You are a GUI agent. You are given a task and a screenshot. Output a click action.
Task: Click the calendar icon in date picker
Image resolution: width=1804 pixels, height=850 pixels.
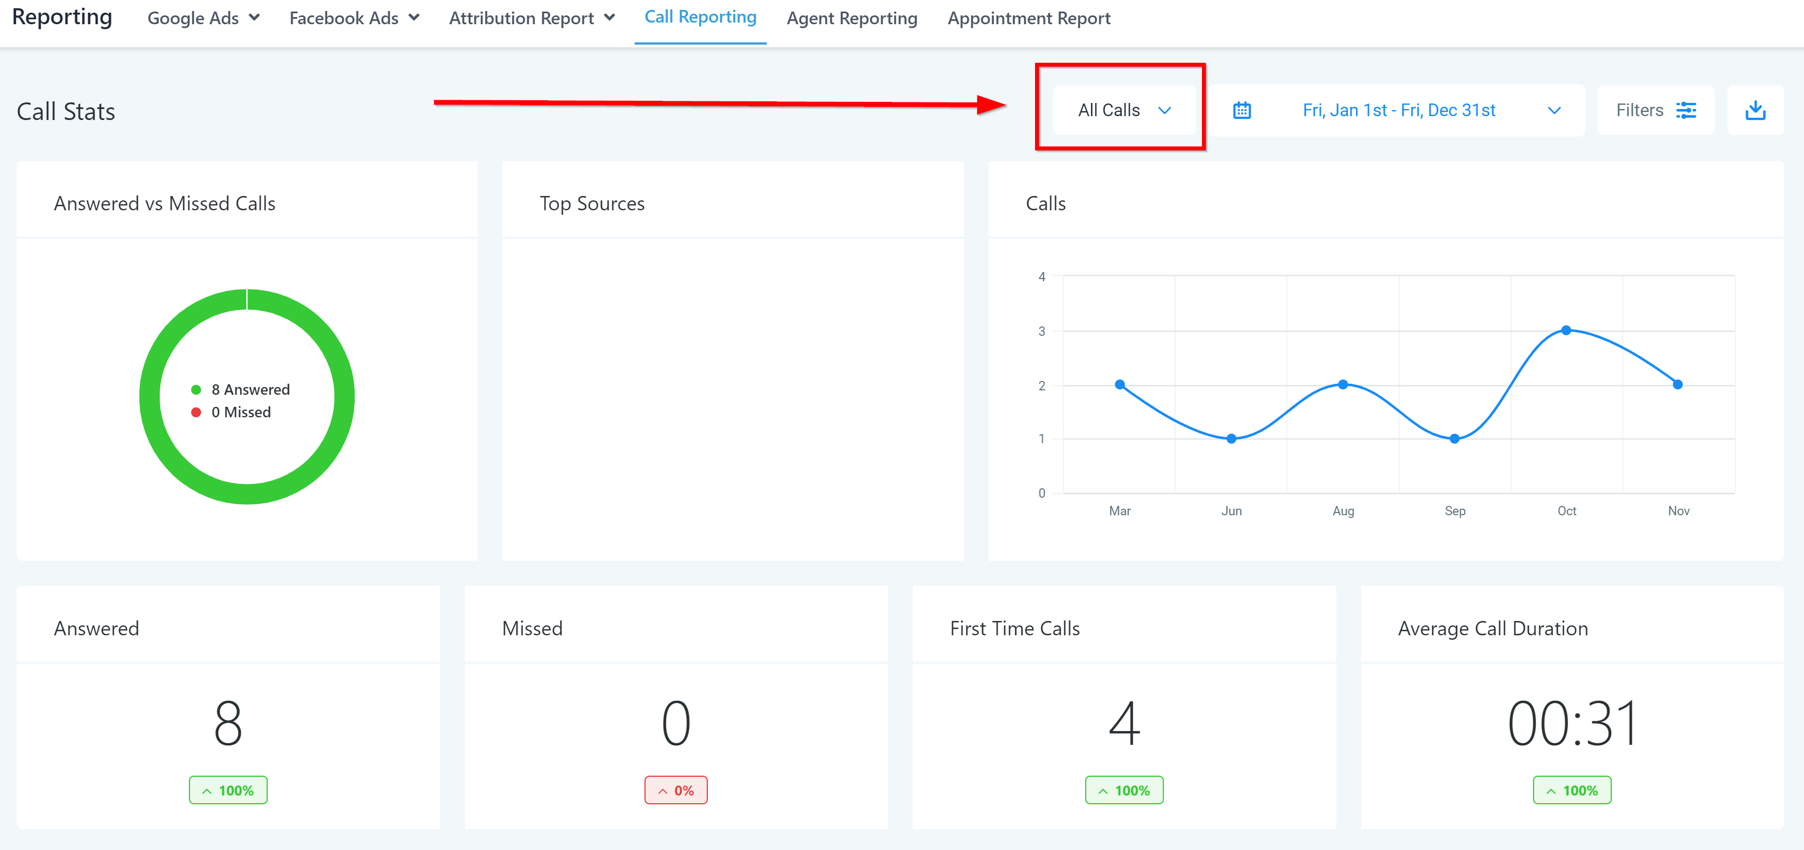click(x=1242, y=111)
